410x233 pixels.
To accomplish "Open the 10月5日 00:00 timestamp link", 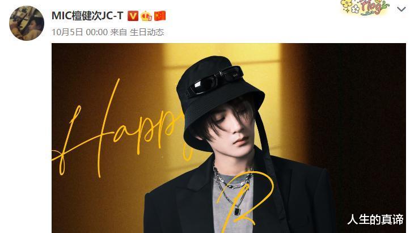I will 79,32.
